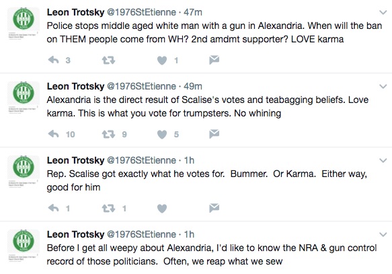Reply to the 49m tweet with 10 replies
This screenshot has height=274, width=392.
(54, 134)
